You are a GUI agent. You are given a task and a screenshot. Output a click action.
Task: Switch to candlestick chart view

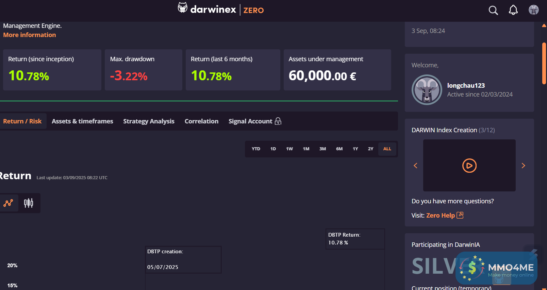click(29, 203)
